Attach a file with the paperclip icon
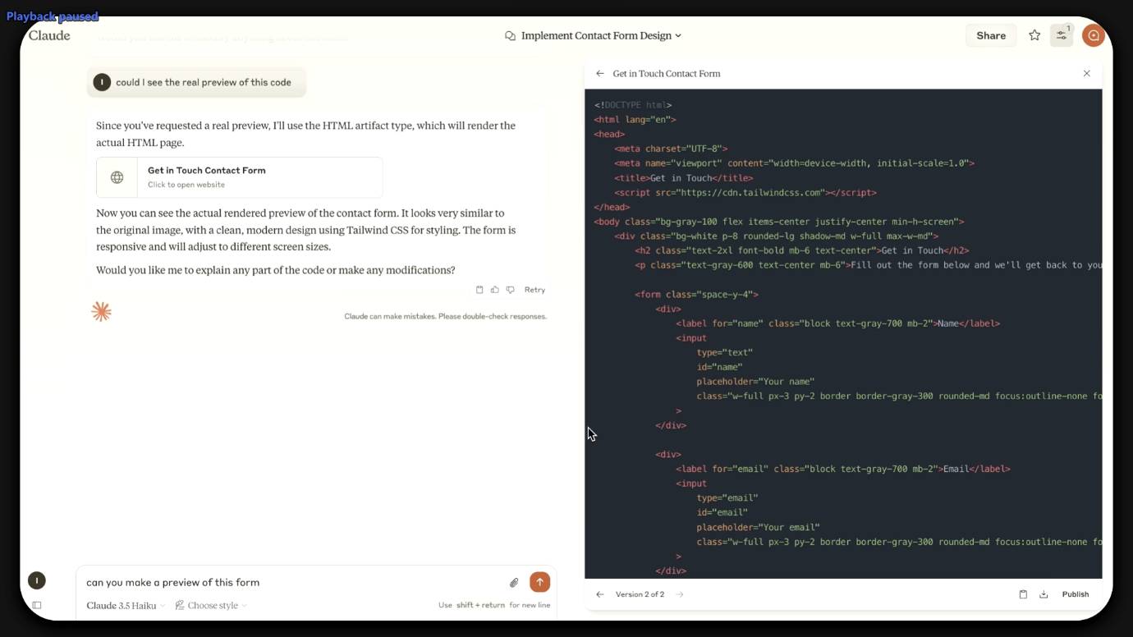 click(514, 583)
